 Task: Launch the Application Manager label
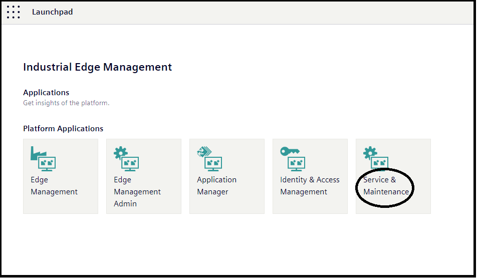tap(216, 186)
